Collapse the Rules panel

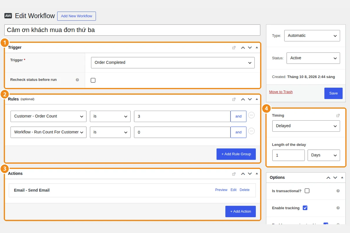pos(257,99)
